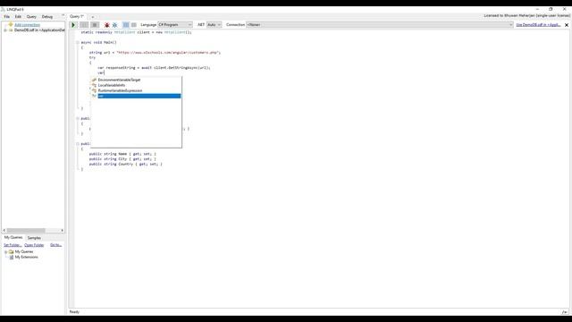
Task: Open the Query menu
Action: (31, 17)
